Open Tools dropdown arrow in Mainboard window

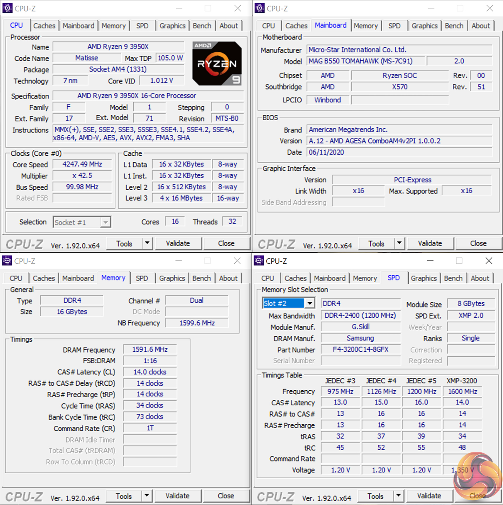pyautogui.click(x=399, y=243)
